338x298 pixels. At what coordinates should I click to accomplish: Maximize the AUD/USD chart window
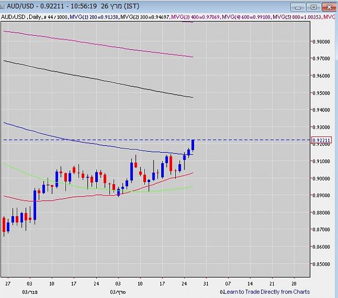click(x=313, y=8)
